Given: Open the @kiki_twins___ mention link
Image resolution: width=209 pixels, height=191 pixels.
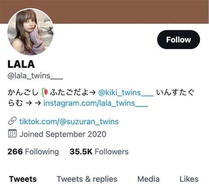Looking at the screenshot, I should [126, 93].
